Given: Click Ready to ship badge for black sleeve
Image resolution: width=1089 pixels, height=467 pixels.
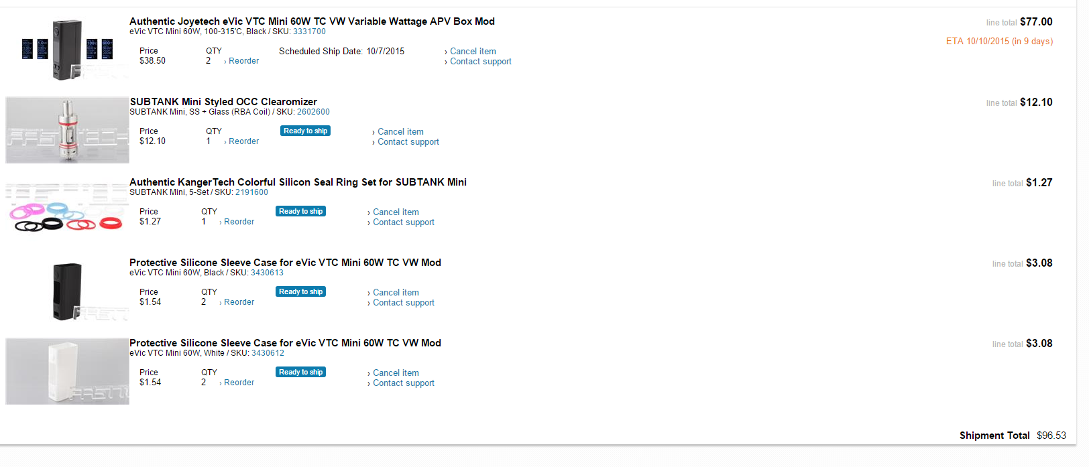Looking at the screenshot, I should (x=300, y=292).
